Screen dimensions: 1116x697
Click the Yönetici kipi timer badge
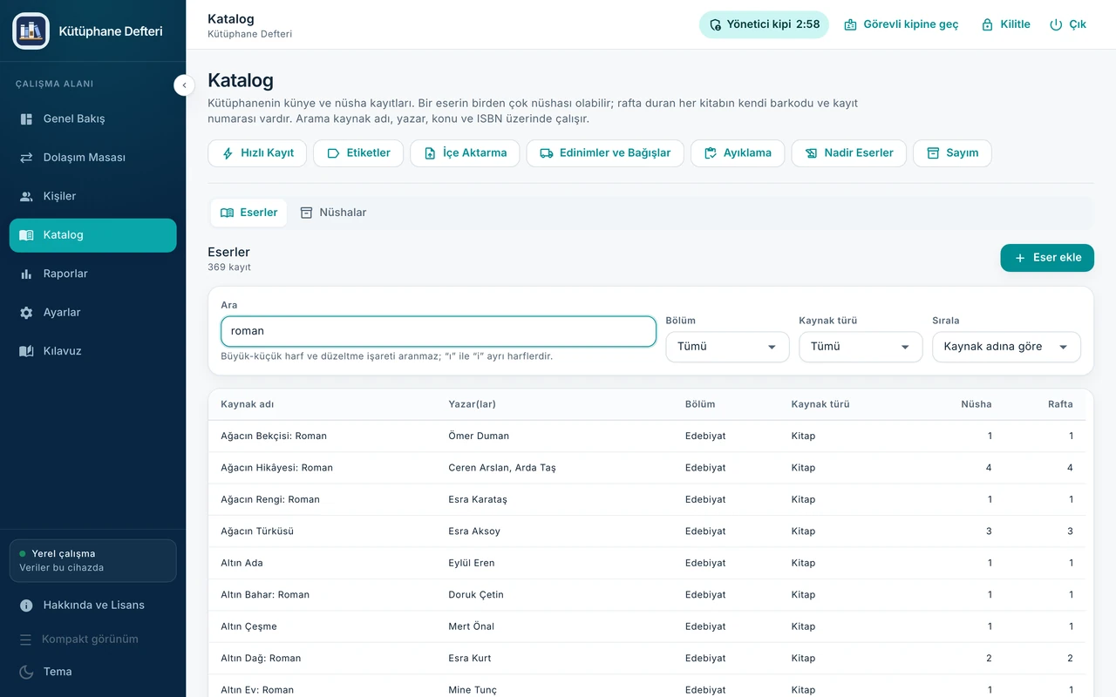[x=764, y=24]
